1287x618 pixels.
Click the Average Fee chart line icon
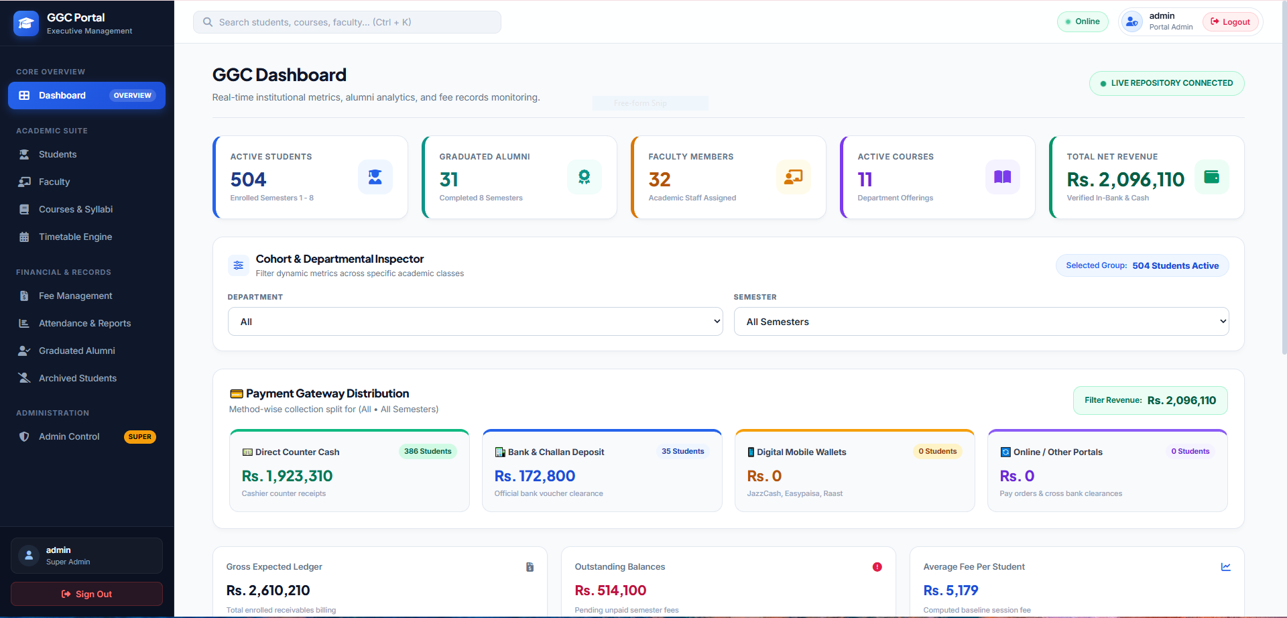(1226, 567)
